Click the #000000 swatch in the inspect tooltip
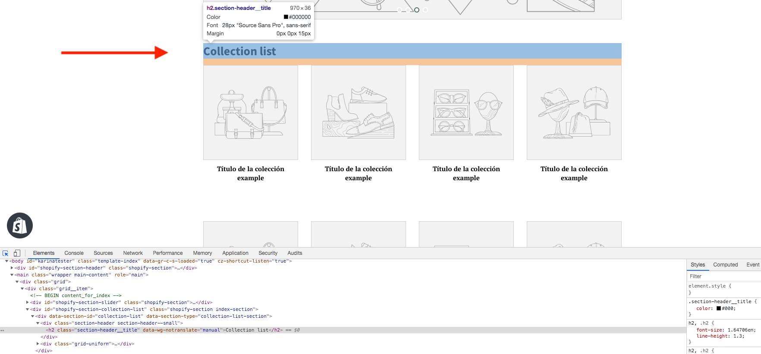 pyautogui.click(x=286, y=17)
